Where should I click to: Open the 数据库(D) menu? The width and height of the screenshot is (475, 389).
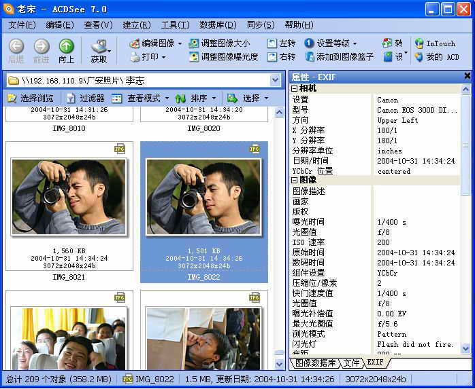[218, 25]
